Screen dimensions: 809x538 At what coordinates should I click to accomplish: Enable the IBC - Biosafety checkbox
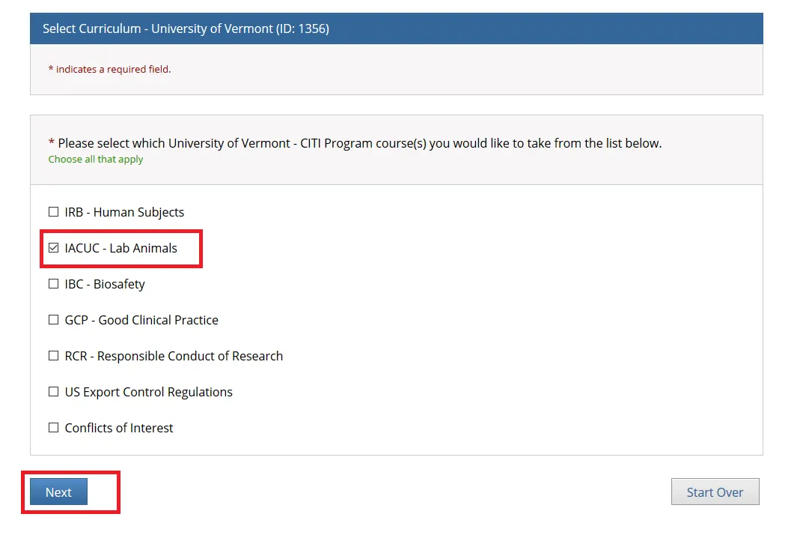pos(53,284)
